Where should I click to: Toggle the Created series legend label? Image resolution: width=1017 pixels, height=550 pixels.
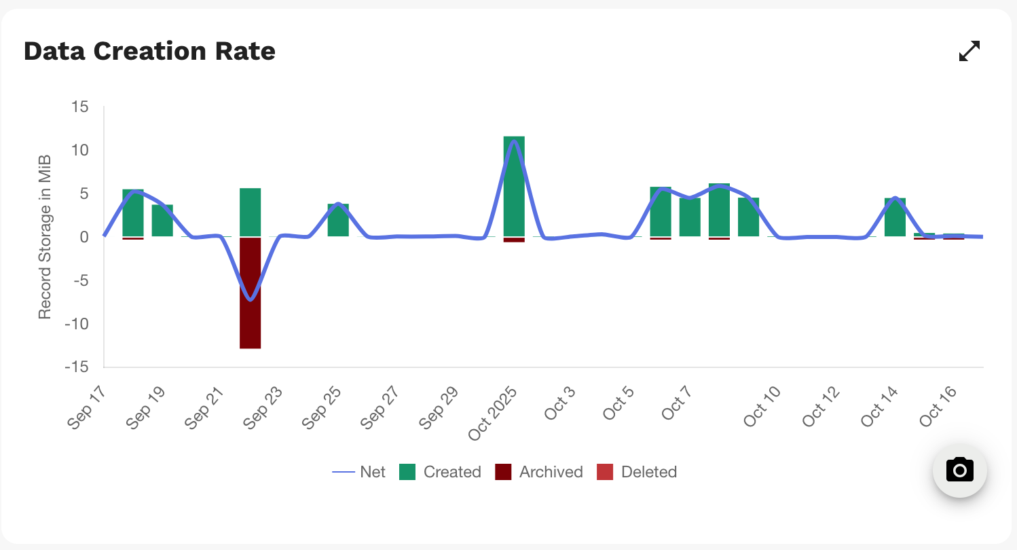click(x=452, y=472)
